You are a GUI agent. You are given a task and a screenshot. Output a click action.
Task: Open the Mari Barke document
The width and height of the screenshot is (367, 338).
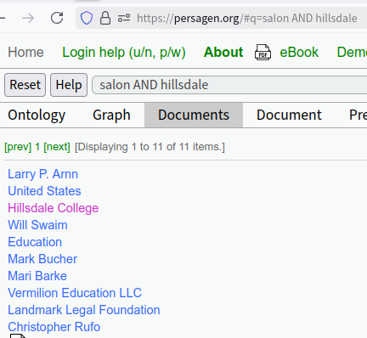[37, 276]
